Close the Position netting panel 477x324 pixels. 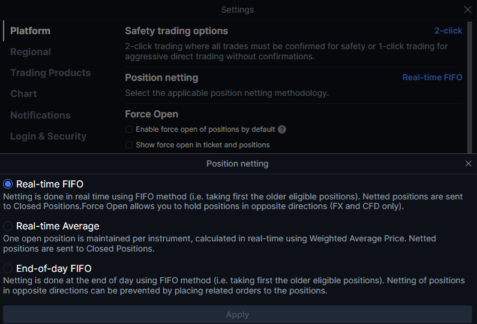(x=468, y=163)
